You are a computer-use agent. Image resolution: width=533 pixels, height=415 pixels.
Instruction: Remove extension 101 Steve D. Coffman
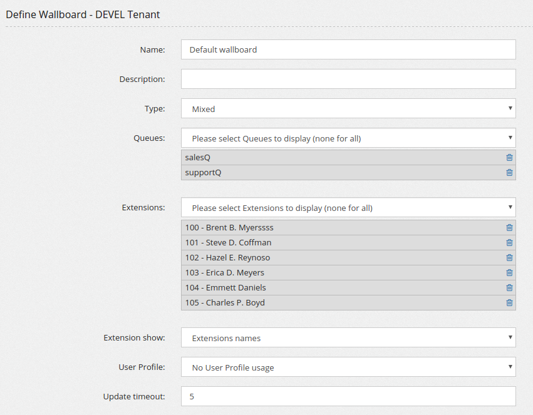click(509, 243)
